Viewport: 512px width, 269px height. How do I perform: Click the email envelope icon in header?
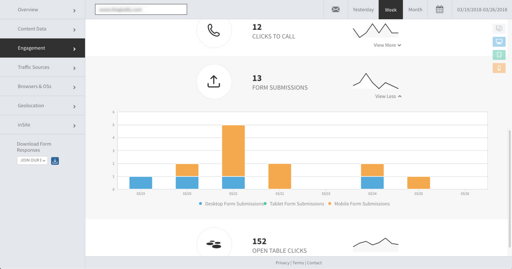[x=336, y=9]
